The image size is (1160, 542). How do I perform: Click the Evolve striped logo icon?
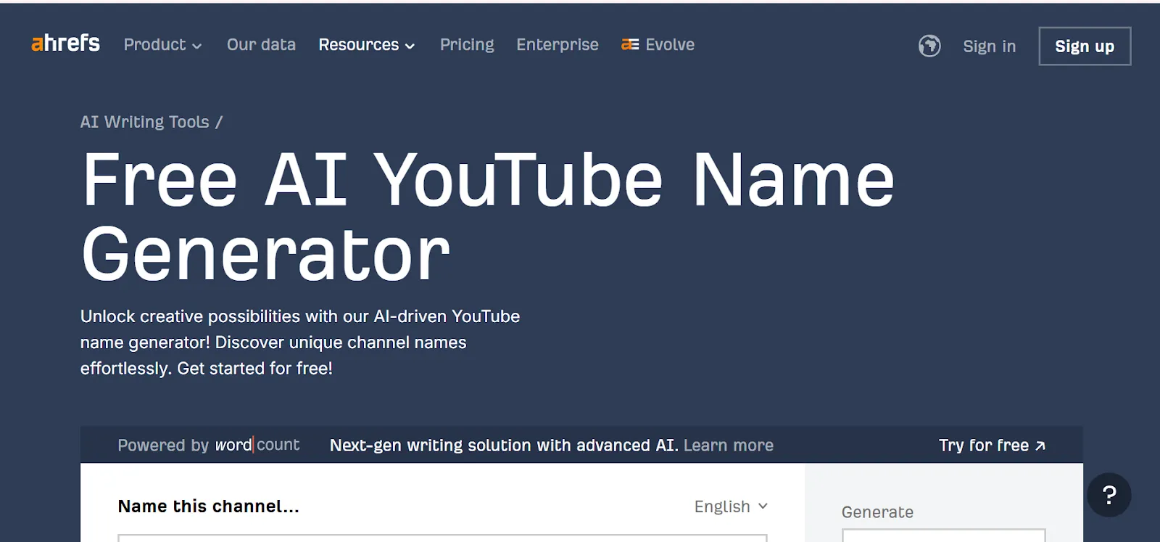629,44
